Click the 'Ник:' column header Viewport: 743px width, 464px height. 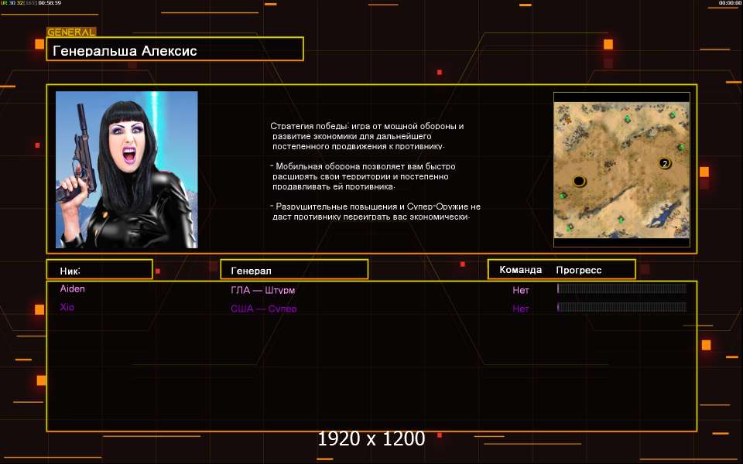pyautogui.click(x=100, y=269)
